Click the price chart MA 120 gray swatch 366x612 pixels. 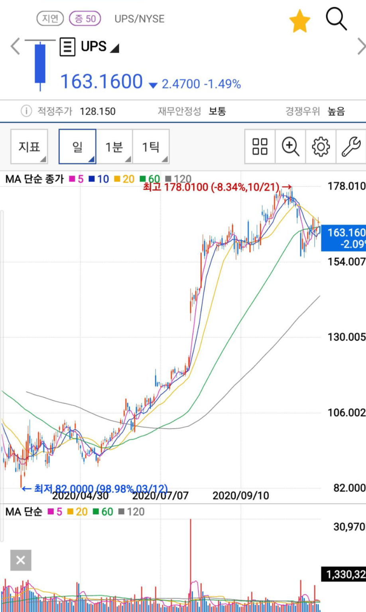tap(168, 179)
